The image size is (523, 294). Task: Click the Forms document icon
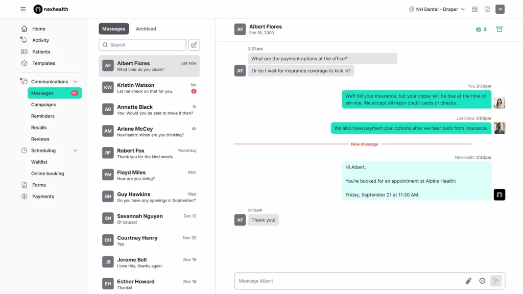(24, 185)
